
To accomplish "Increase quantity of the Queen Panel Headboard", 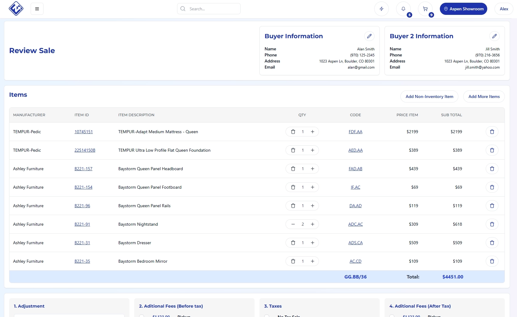I will pyautogui.click(x=313, y=169).
